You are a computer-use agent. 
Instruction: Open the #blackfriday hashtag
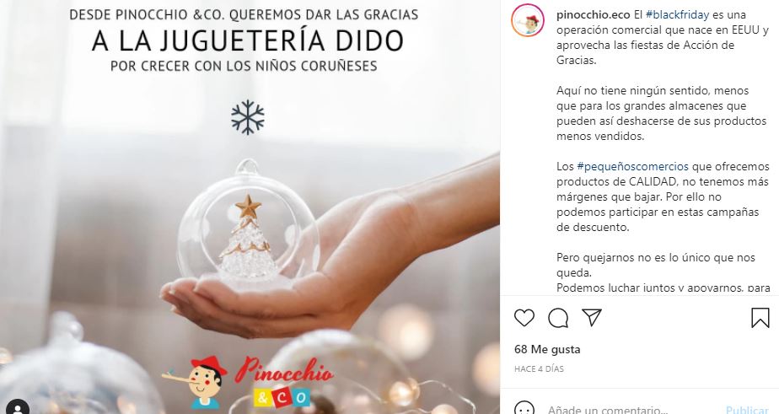coord(677,15)
